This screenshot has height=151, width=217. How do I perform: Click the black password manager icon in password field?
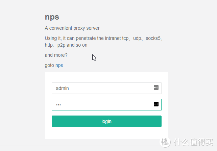(x=156, y=104)
